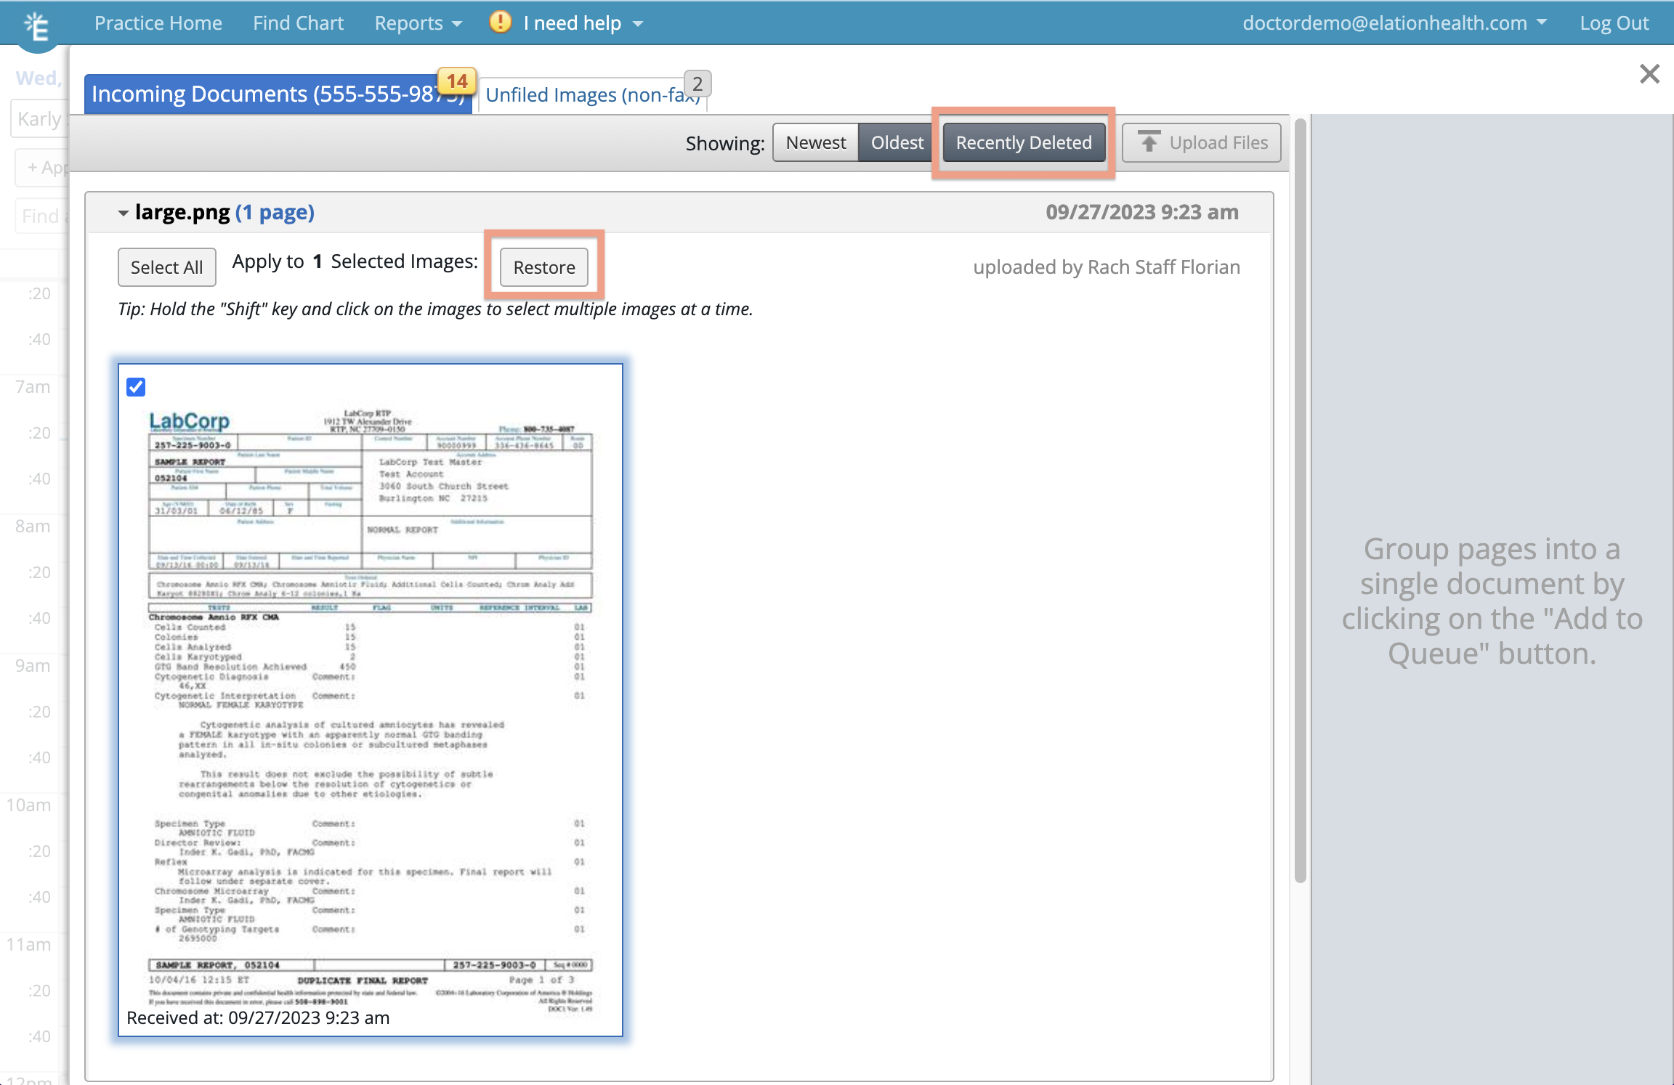The height and width of the screenshot is (1085, 1674).
Task: Click the 14 badge on Incoming Documents
Action: (x=456, y=81)
